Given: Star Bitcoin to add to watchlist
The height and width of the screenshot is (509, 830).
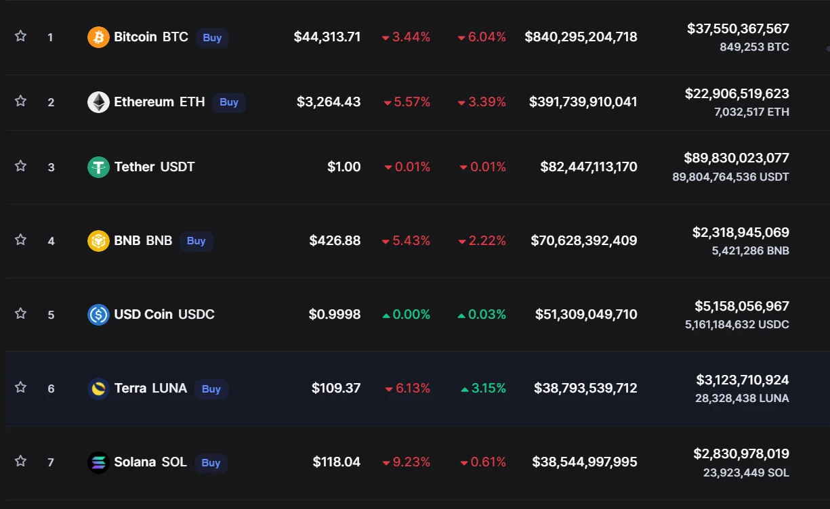Looking at the screenshot, I should point(21,37).
